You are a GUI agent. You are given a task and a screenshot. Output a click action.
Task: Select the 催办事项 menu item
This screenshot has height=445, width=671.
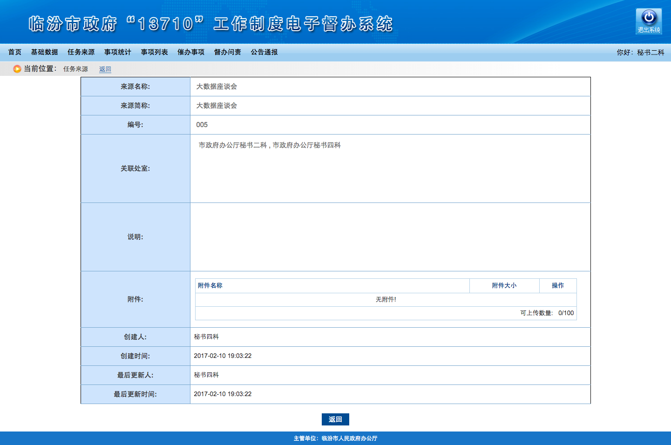pos(191,52)
